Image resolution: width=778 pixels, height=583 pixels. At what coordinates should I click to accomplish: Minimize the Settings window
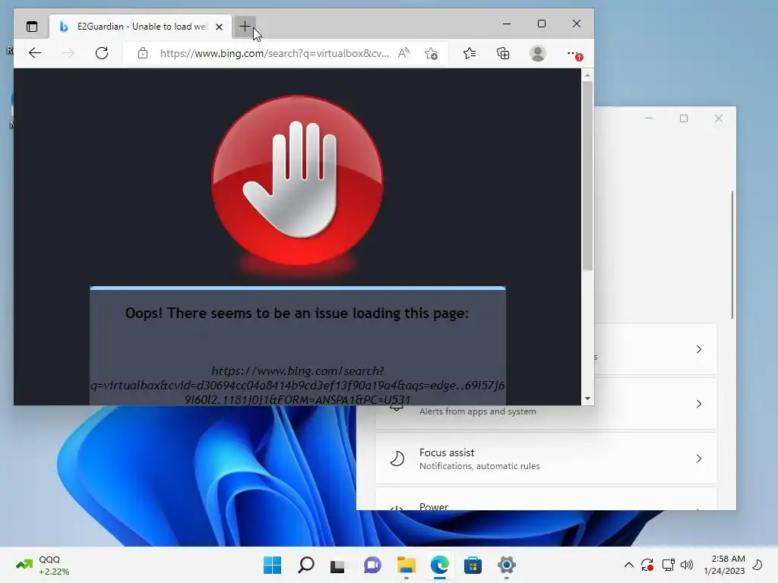tap(649, 118)
